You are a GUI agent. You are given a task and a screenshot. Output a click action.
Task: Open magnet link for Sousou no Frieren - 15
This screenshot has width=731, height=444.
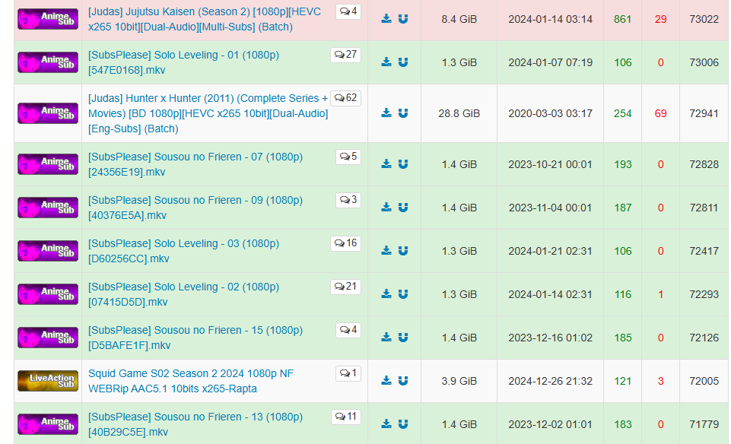click(x=403, y=338)
